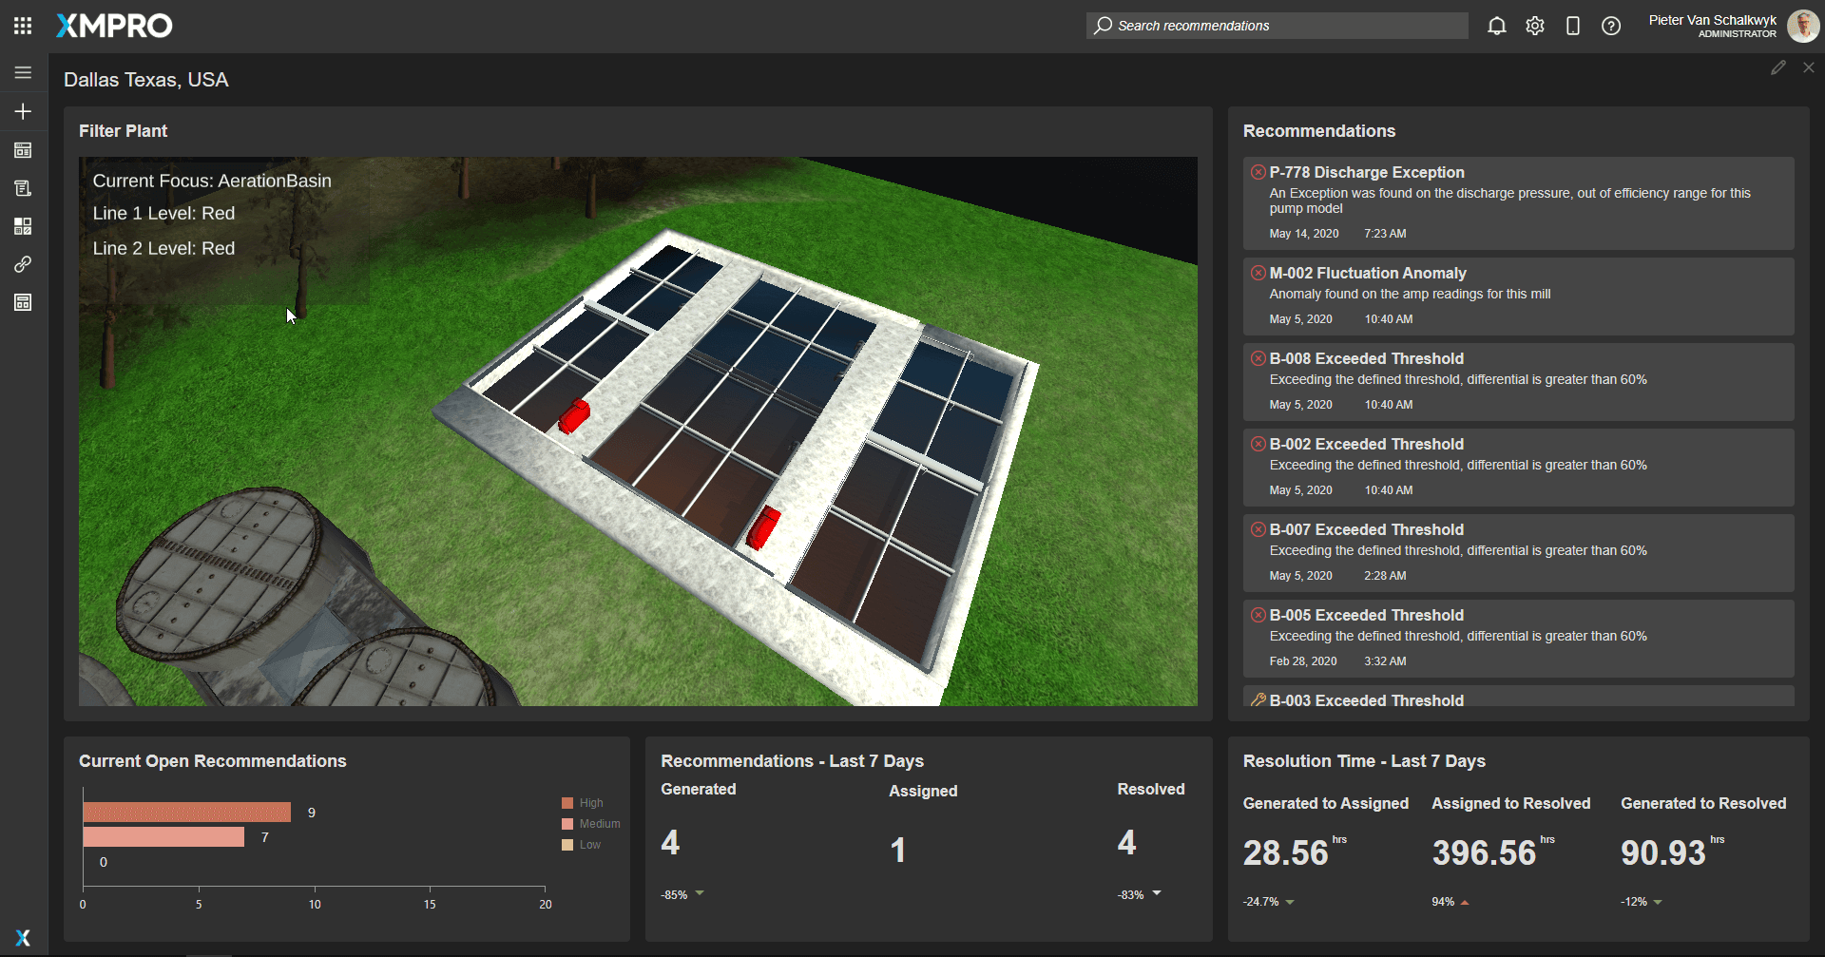Expand the hamburger sidebar menu

point(23,72)
